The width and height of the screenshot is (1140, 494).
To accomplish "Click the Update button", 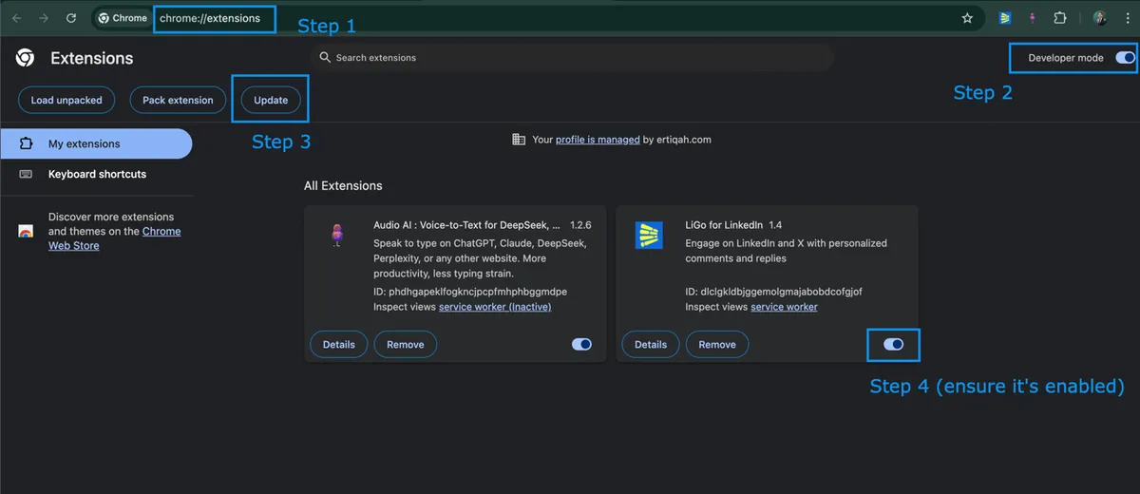I will click(271, 101).
